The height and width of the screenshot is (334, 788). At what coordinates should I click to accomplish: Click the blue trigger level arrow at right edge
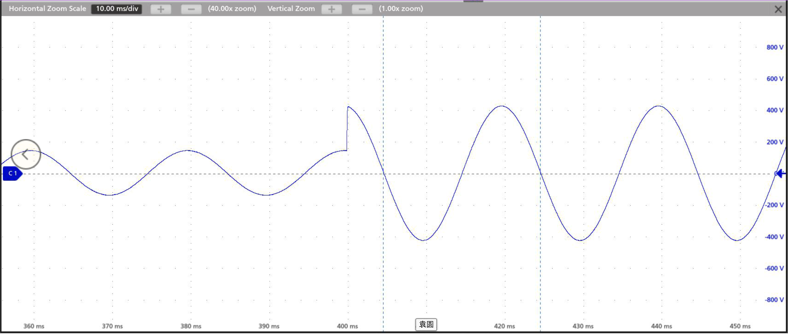781,174
